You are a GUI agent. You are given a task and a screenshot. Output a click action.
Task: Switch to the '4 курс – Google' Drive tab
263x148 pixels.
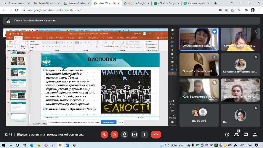[136, 3]
